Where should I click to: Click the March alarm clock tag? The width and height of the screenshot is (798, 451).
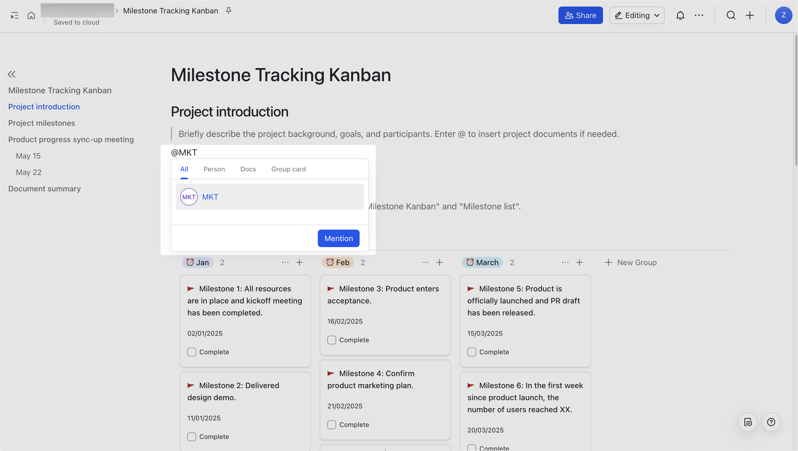(x=482, y=262)
